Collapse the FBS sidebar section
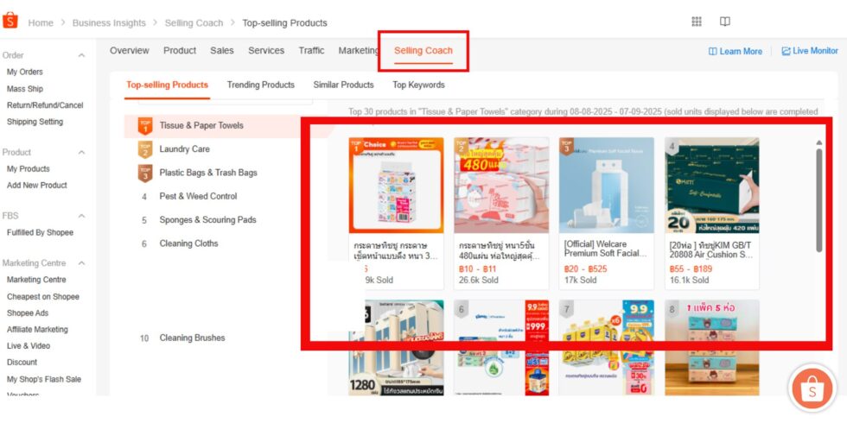Viewport: 847px width, 423px height. coord(81,216)
